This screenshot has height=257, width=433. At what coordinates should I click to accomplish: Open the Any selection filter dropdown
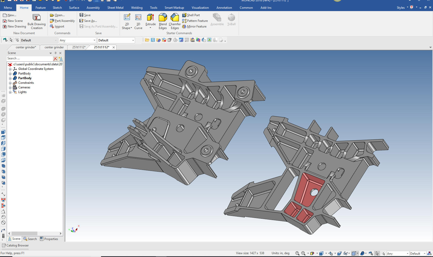[94, 40]
